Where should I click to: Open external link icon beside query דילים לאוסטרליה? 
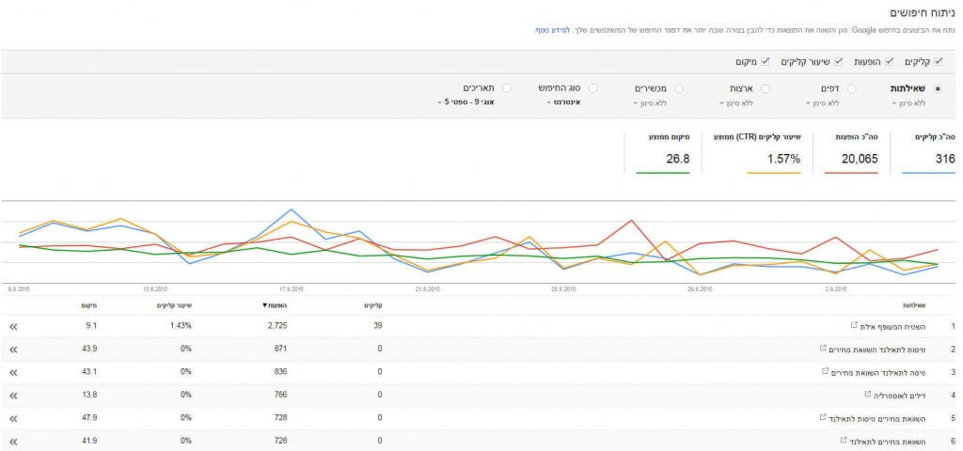point(867,394)
